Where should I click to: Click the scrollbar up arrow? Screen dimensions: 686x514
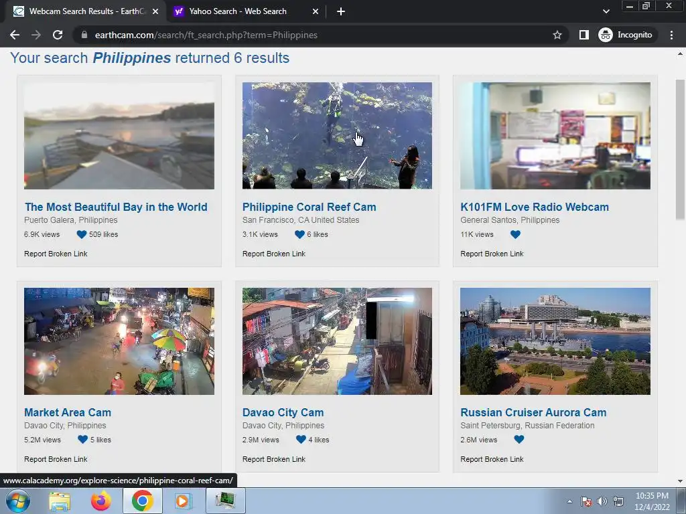[680, 54]
